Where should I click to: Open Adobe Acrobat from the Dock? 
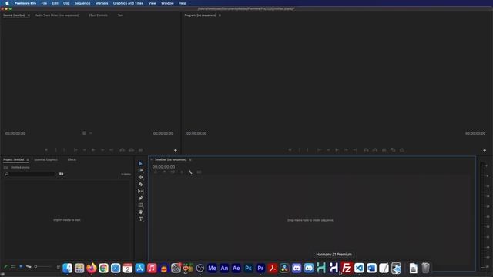272,268
